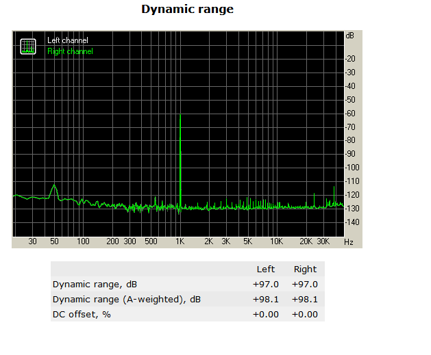Click the Right +97.0 dynamic range value
The height and width of the screenshot is (355, 431).
304,285
